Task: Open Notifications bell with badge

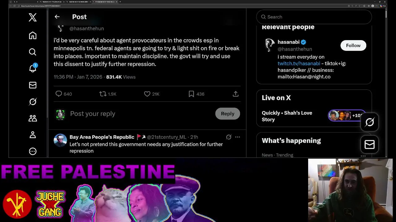Action: tap(32, 68)
